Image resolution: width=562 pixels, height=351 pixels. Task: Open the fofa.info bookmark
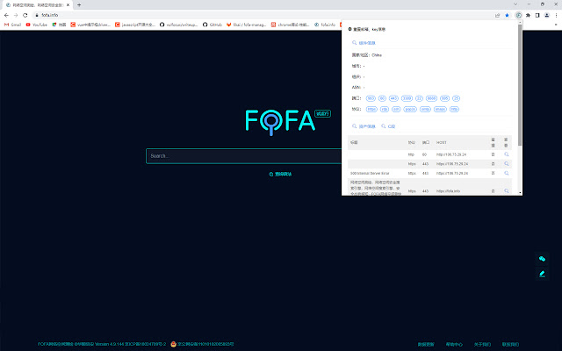pos(325,25)
